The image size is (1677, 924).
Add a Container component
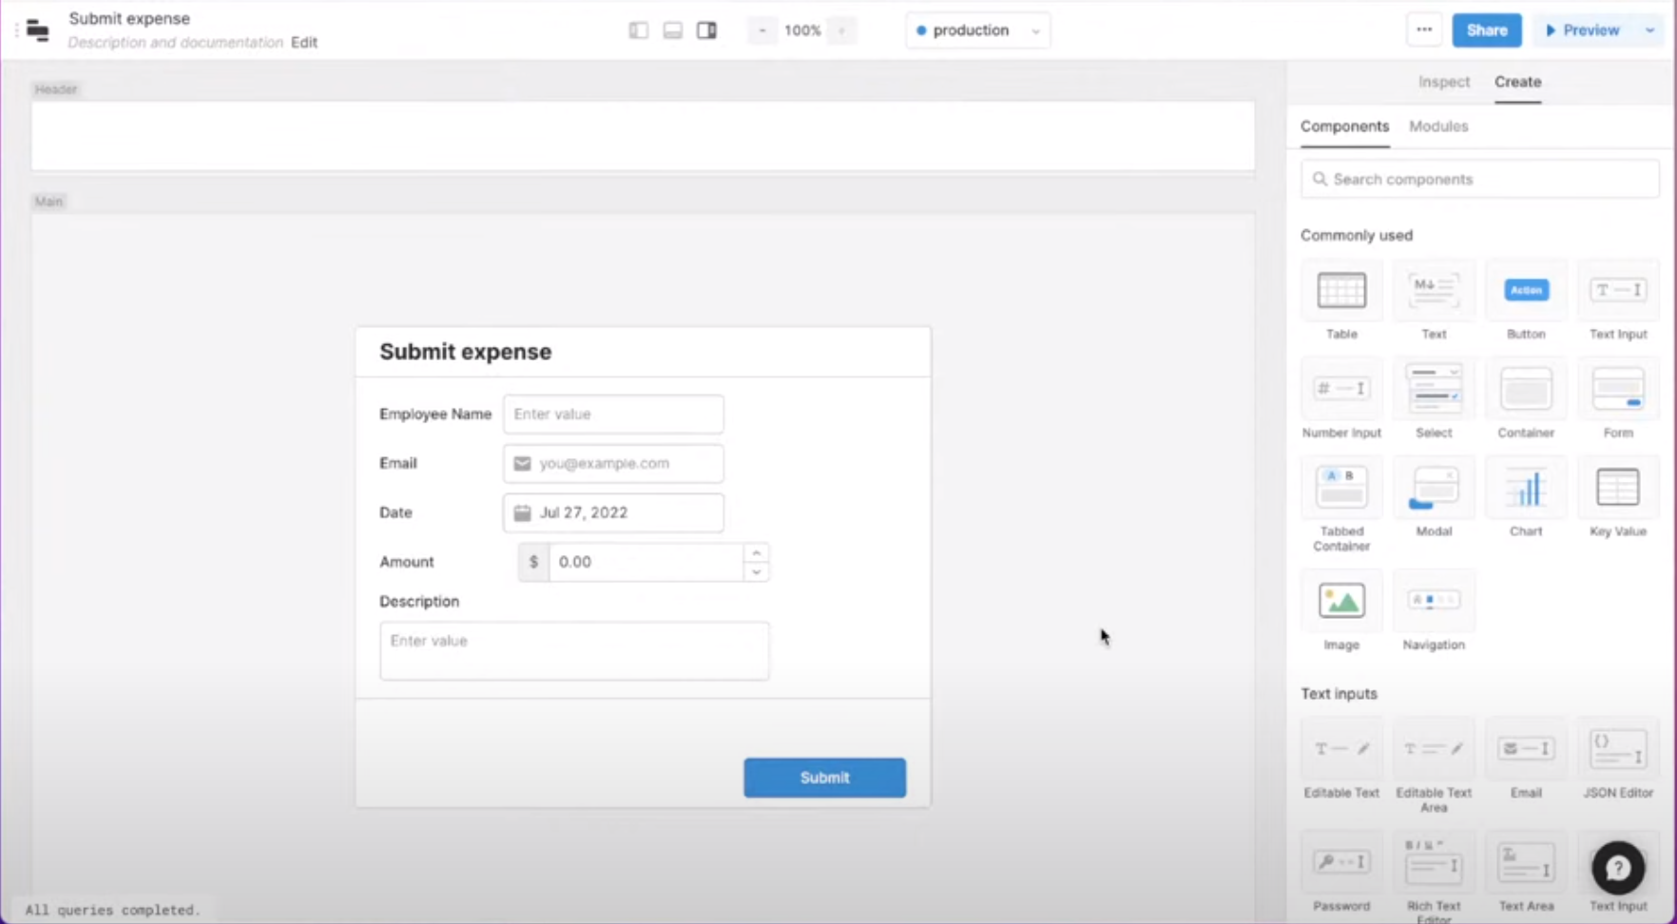(x=1526, y=389)
